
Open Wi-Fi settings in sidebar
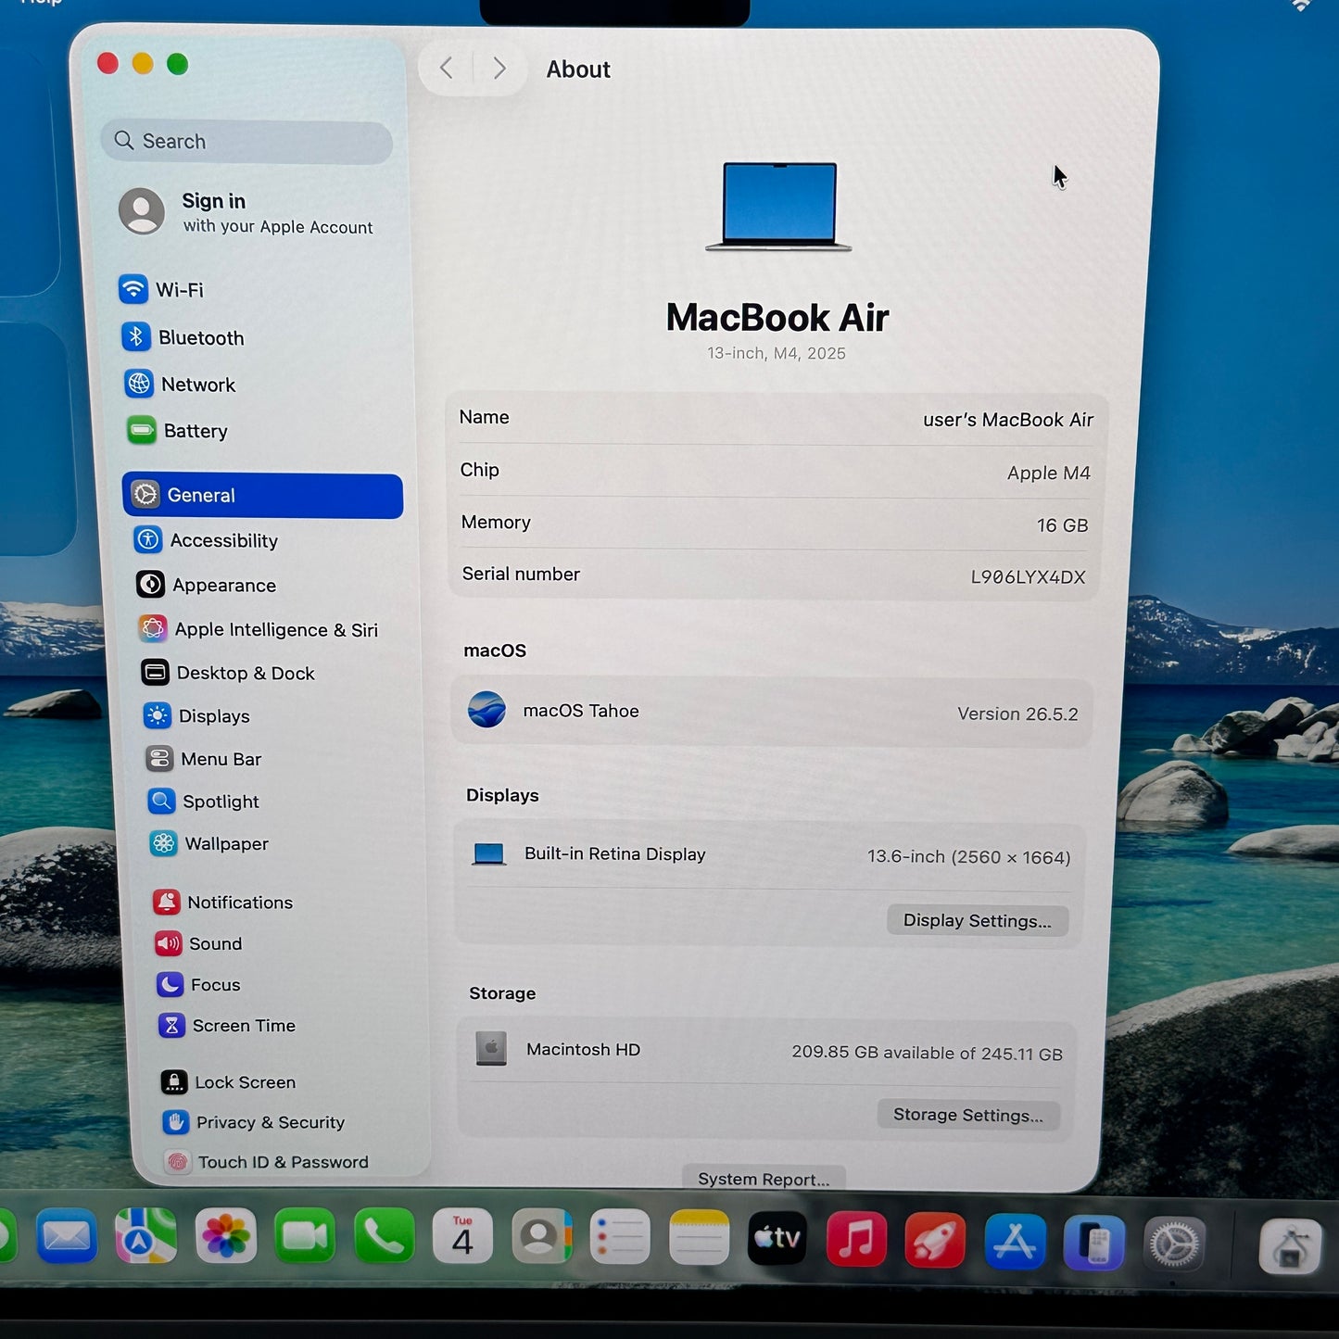coord(161,289)
